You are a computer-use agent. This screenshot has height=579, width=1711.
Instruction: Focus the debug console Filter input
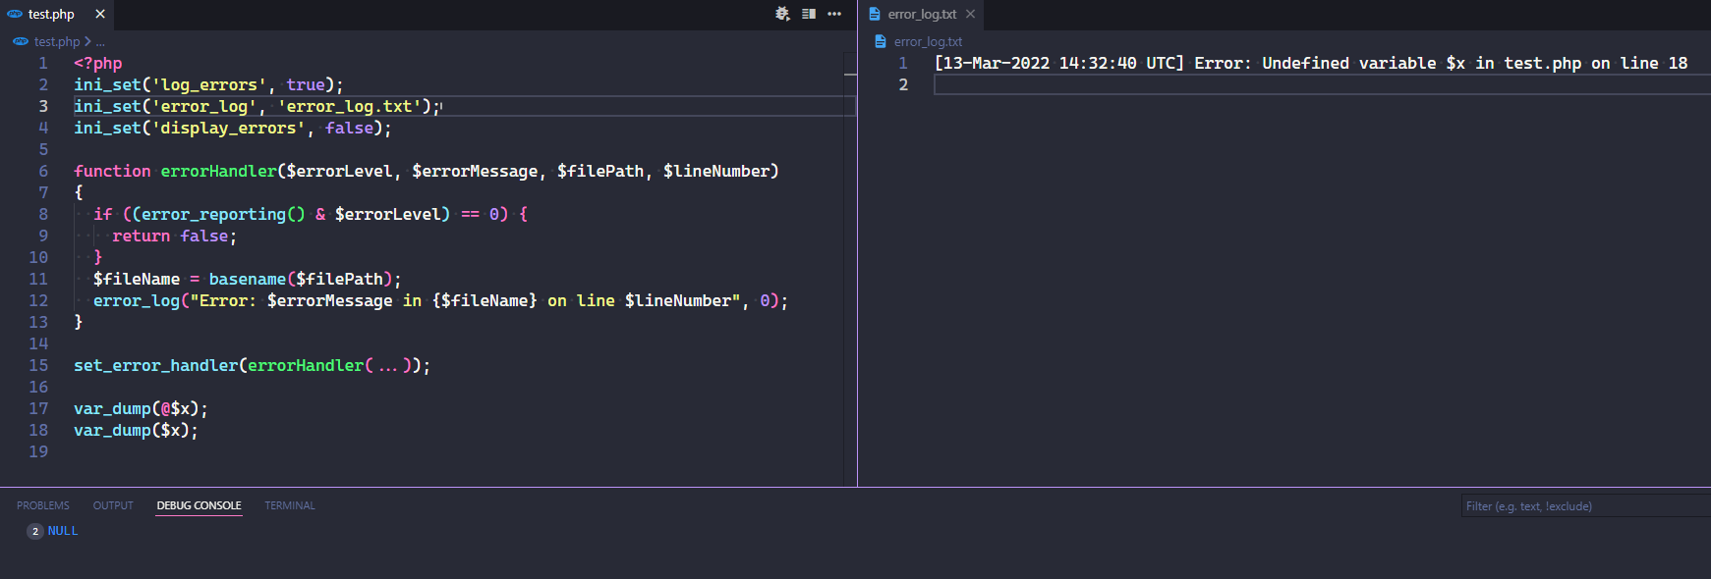(x=1582, y=506)
